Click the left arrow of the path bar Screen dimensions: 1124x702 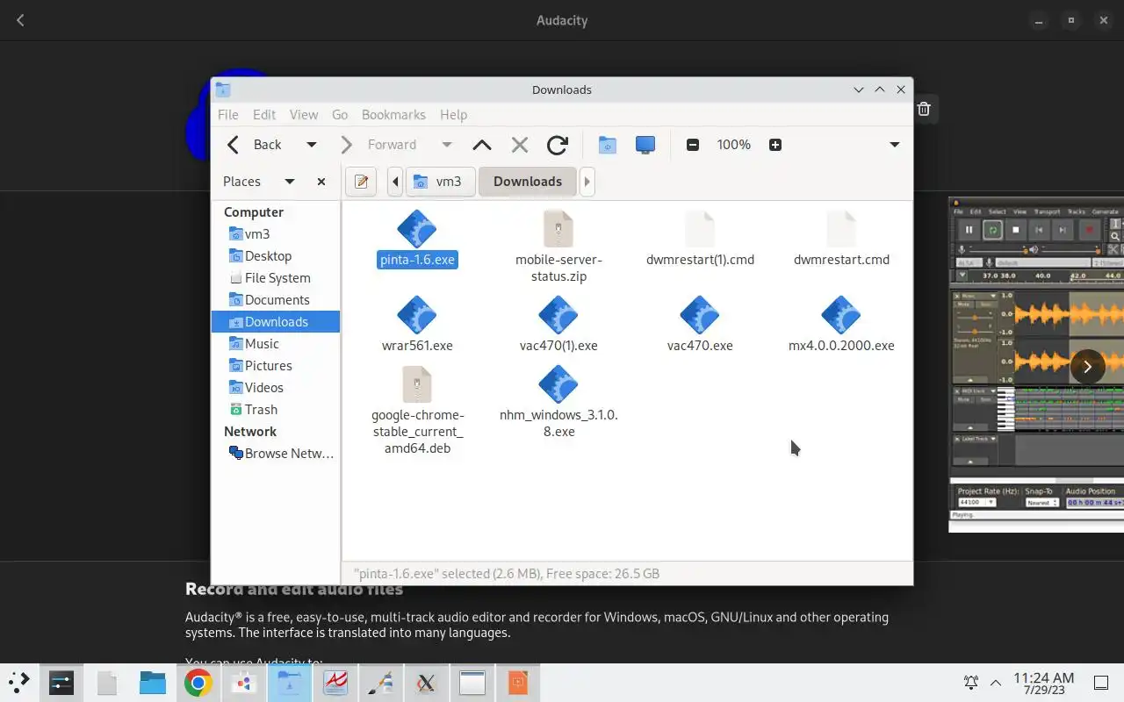coord(395,182)
